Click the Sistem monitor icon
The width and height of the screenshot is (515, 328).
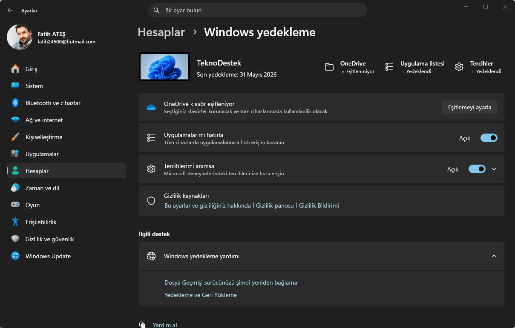[x=15, y=86]
